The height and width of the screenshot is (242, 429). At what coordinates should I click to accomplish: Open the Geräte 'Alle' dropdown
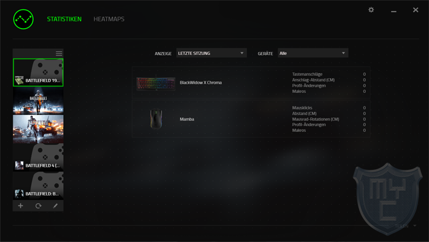point(313,53)
